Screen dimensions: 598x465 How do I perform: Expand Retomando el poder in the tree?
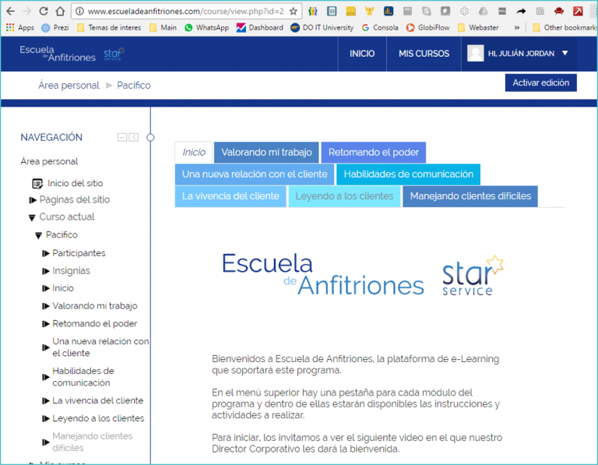[x=46, y=324]
